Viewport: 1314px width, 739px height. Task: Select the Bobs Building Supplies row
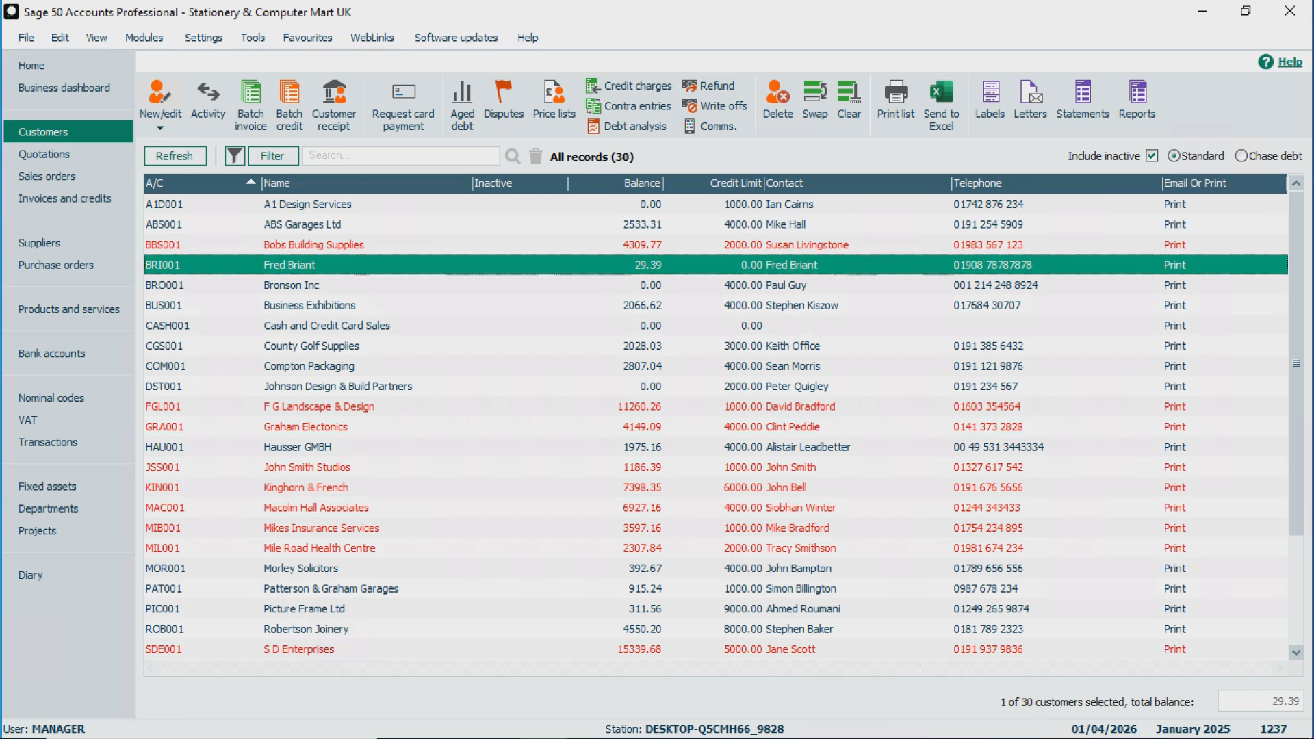coord(715,245)
